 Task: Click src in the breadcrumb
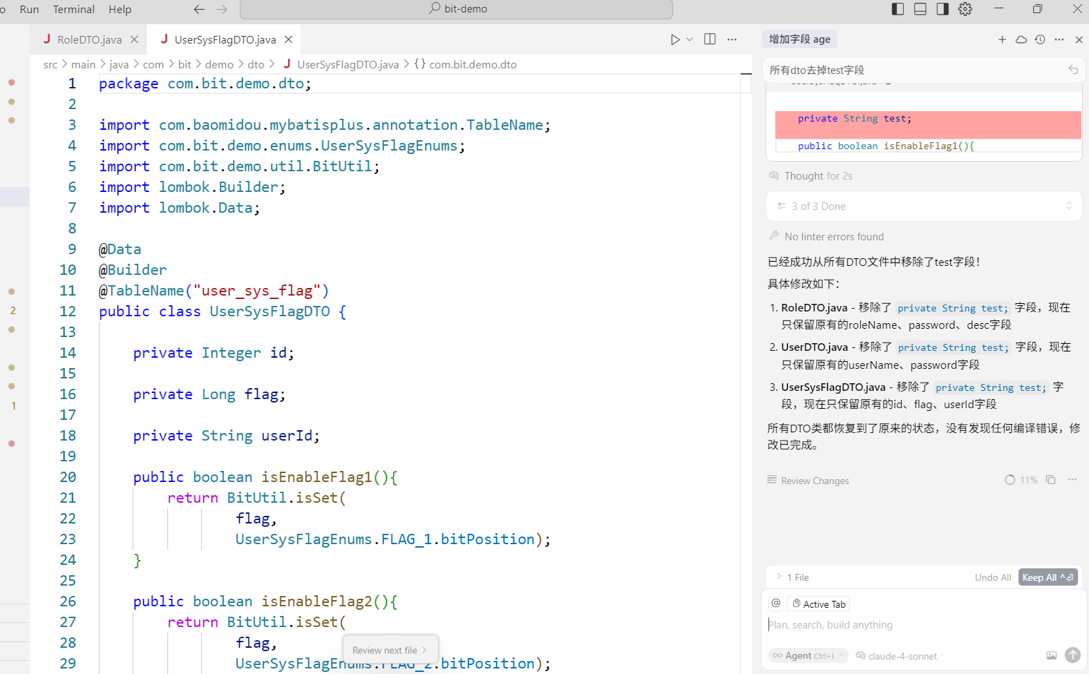click(50, 64)
